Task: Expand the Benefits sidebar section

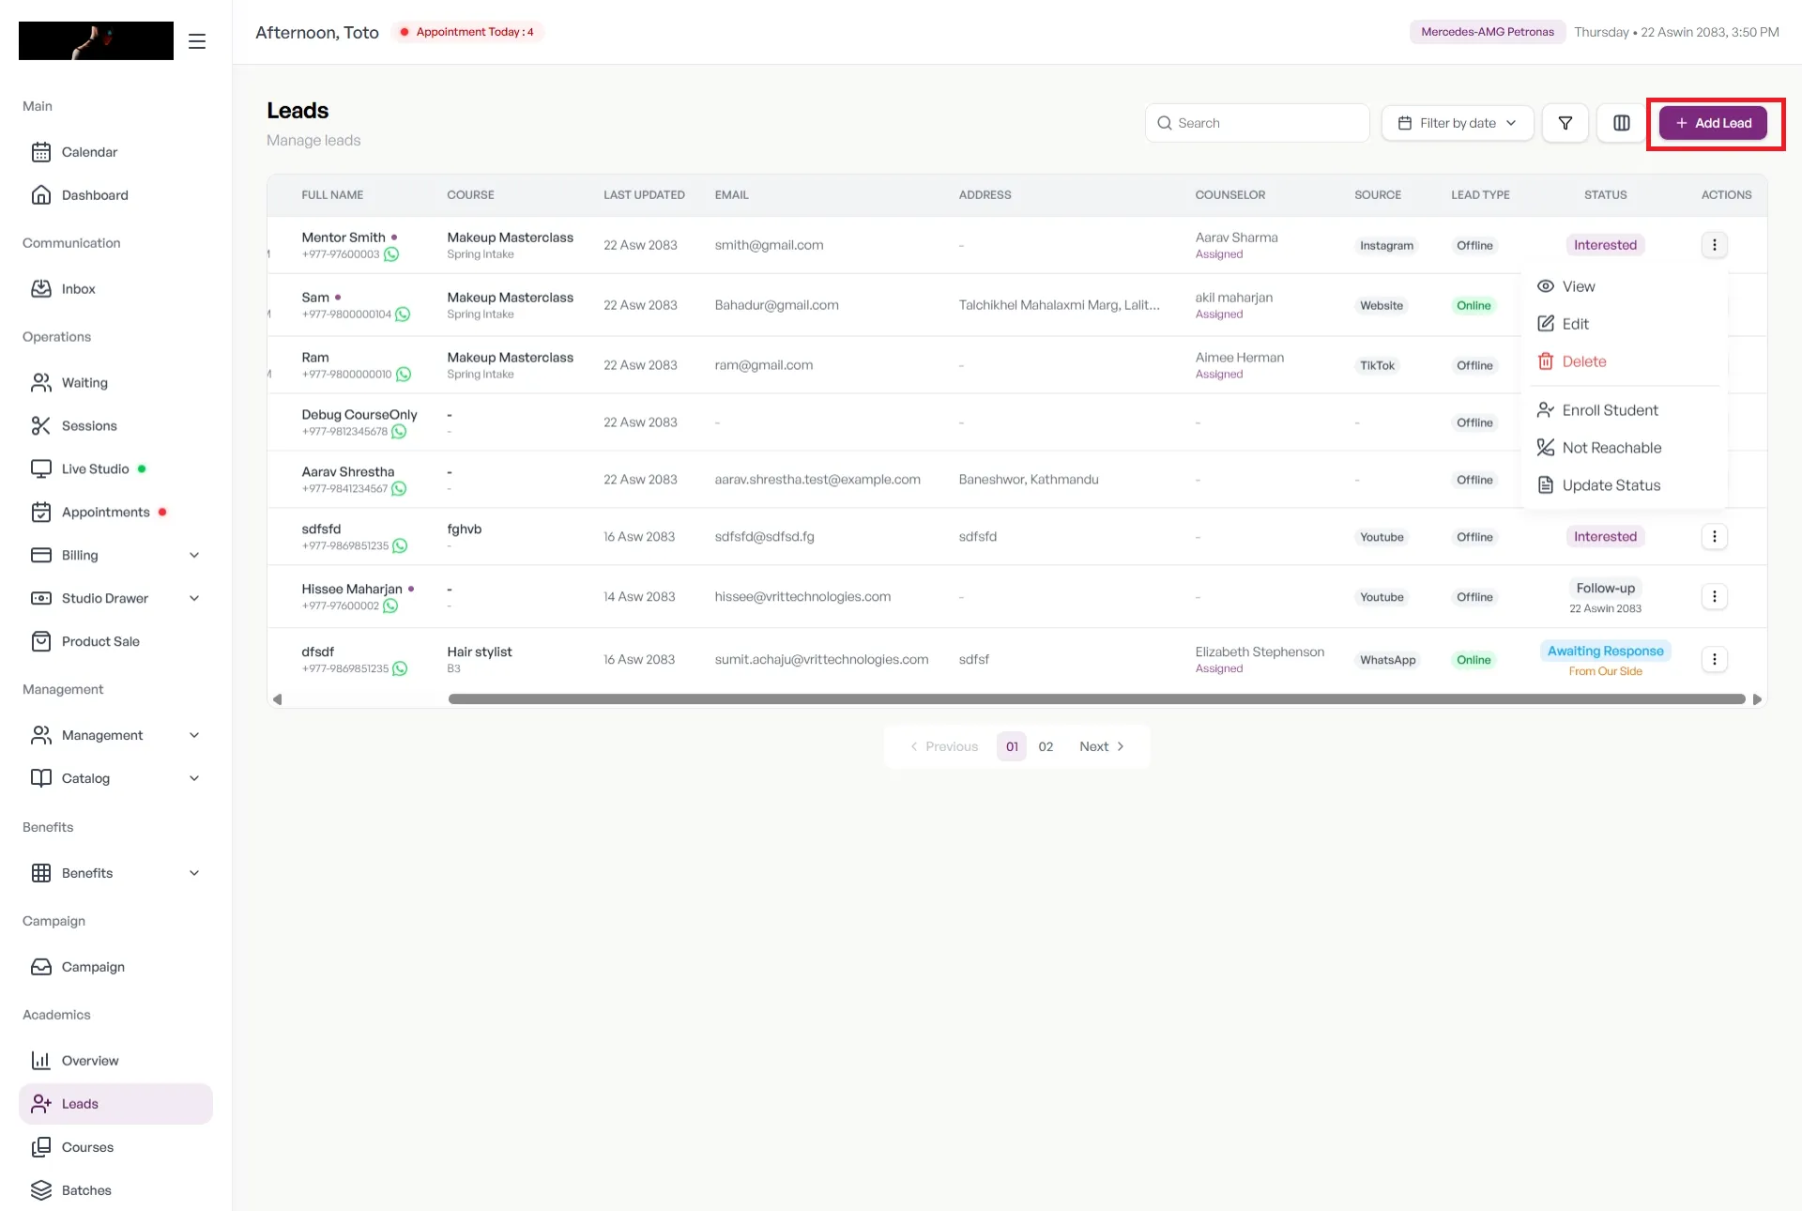Action: pyautogui.click(x=115, y=874)
